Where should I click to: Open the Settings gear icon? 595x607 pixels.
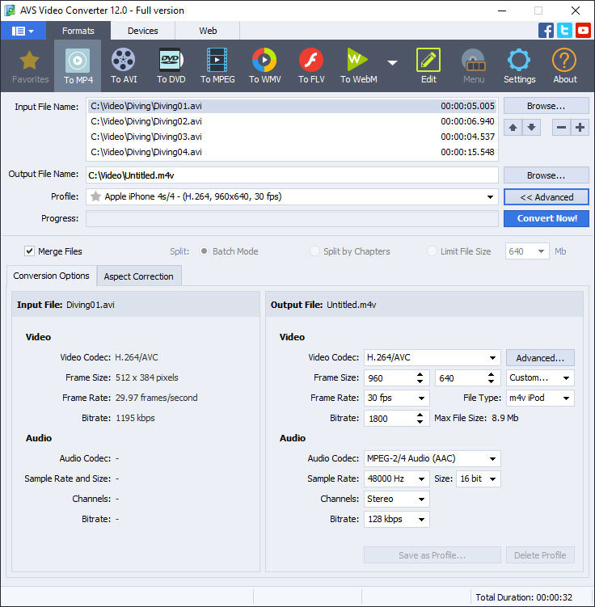519,66
